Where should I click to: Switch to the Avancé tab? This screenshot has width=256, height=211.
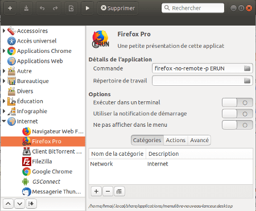199,140
